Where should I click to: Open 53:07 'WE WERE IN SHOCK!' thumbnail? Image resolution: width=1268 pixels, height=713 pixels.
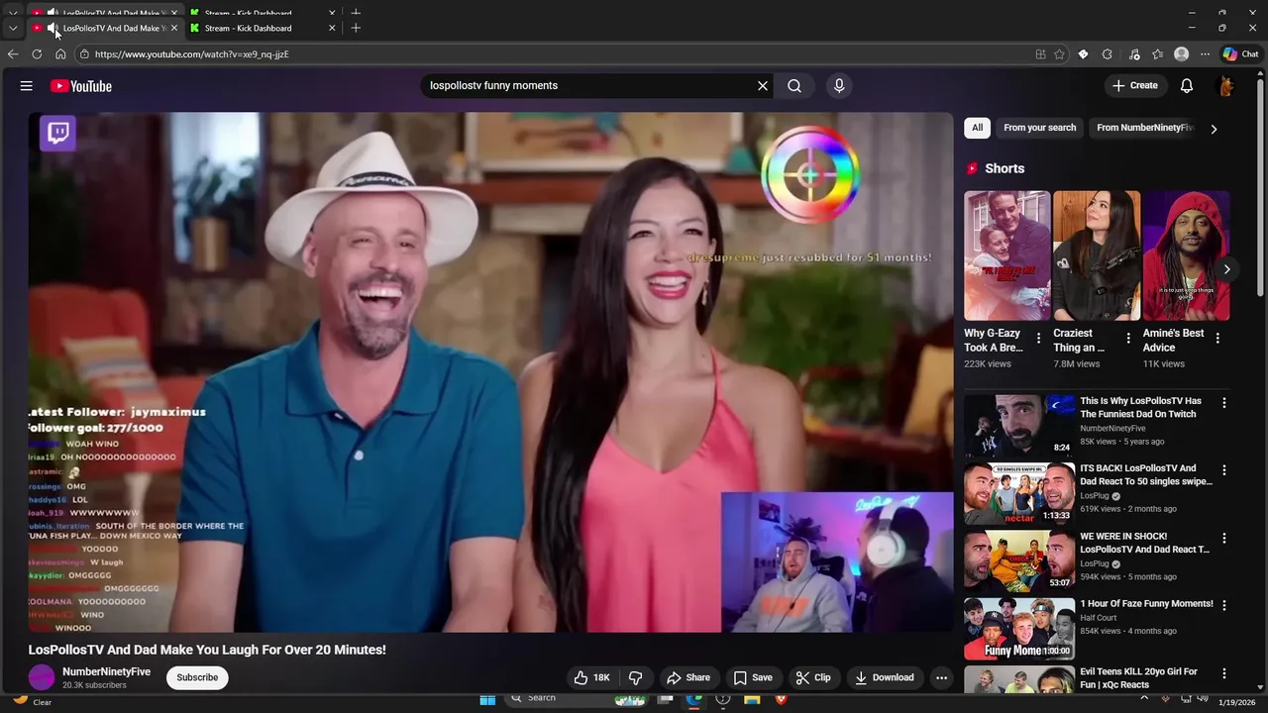click(1019, 560)
